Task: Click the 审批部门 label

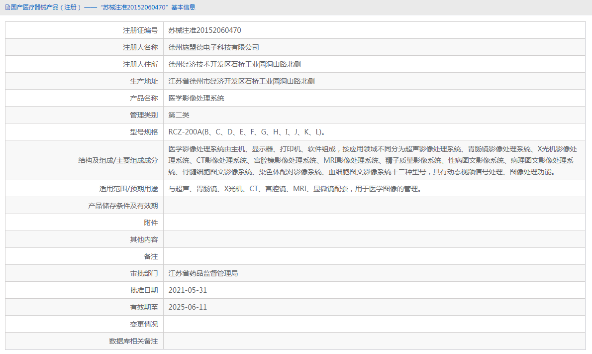Action: [144, 273]
